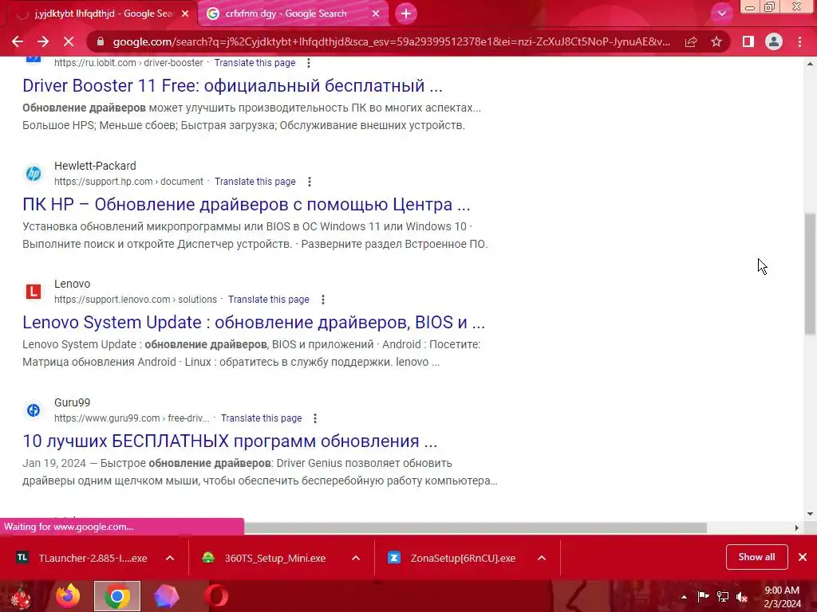817x612 pixels.
Task: Click the Lenovo site favicon
Action: [x=34, y=292]
